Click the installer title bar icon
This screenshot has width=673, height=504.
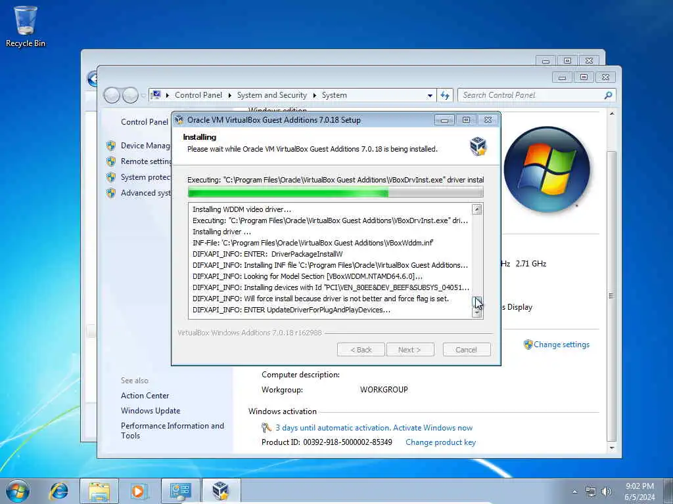(179, 120)
